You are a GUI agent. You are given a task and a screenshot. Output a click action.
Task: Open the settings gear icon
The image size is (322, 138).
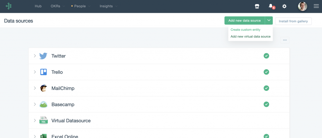pyautogui.click(x=284, y=6)
